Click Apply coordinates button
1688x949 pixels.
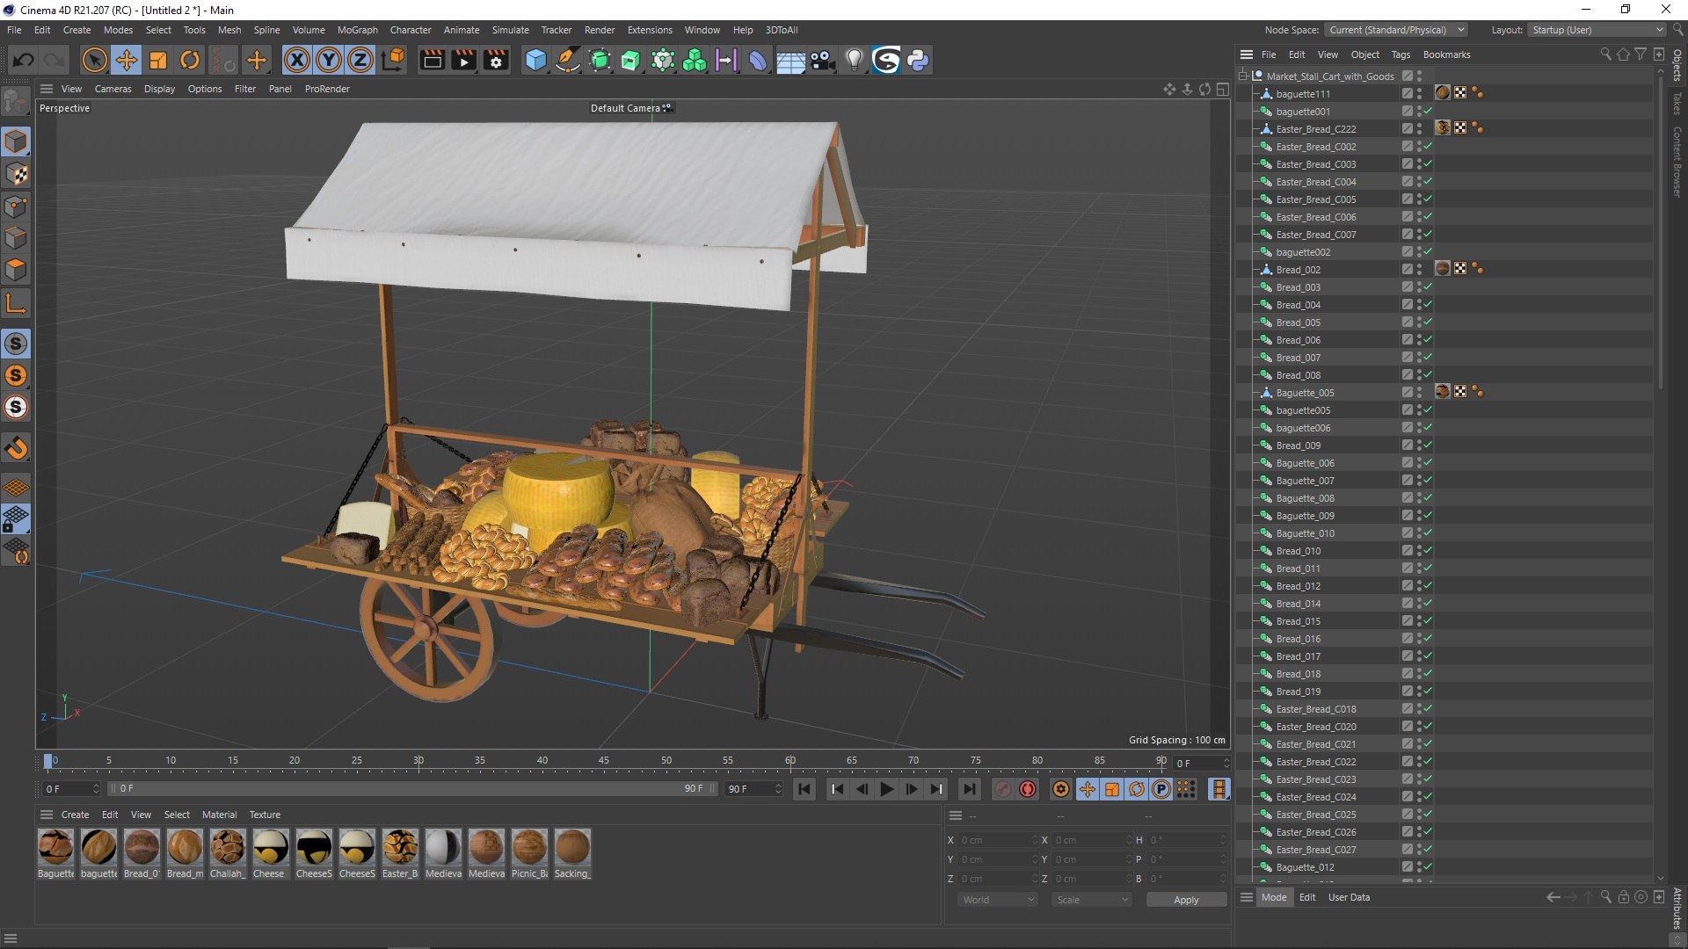[1186, 900]
